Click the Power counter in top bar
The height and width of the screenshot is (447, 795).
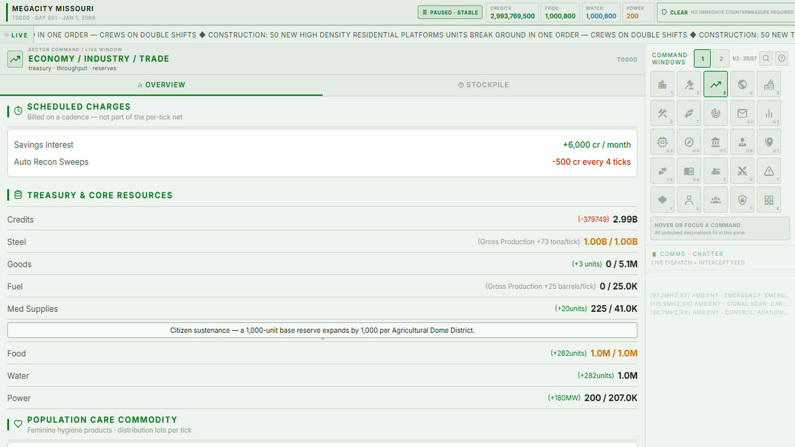[639, 12]
